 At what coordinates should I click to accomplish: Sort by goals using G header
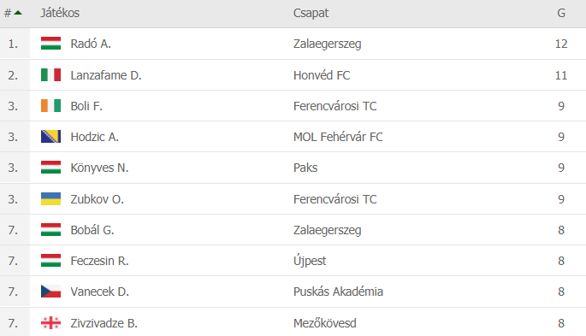(561, 13)
